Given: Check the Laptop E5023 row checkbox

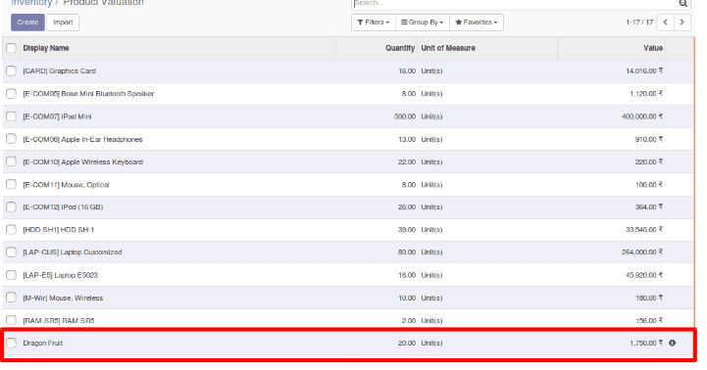Looking at the screenshot, I should pos(11,275).
